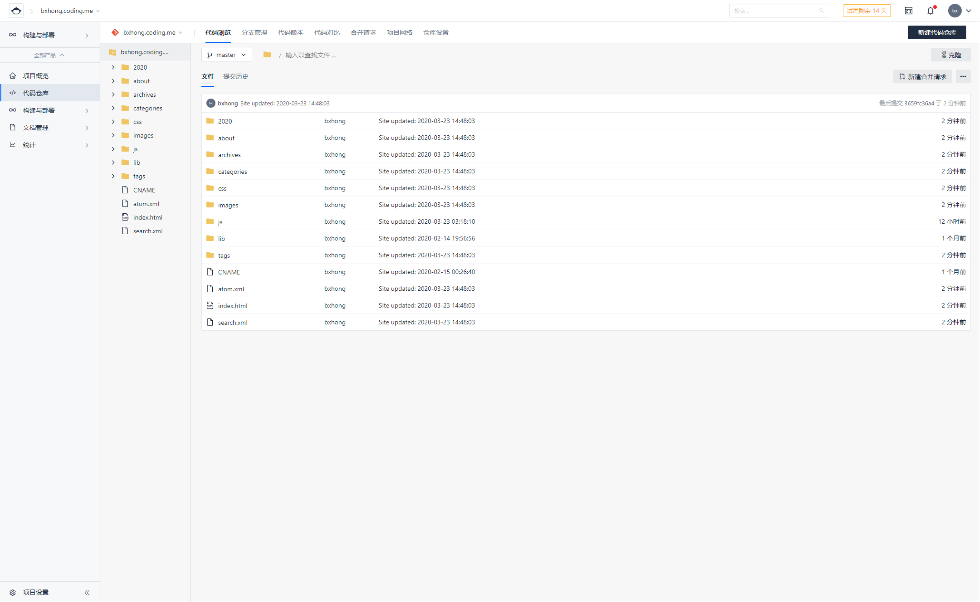The width and height of the screenshot is (980, 602).
Task: Open the master branch dropdown
Action: [227, 54]
